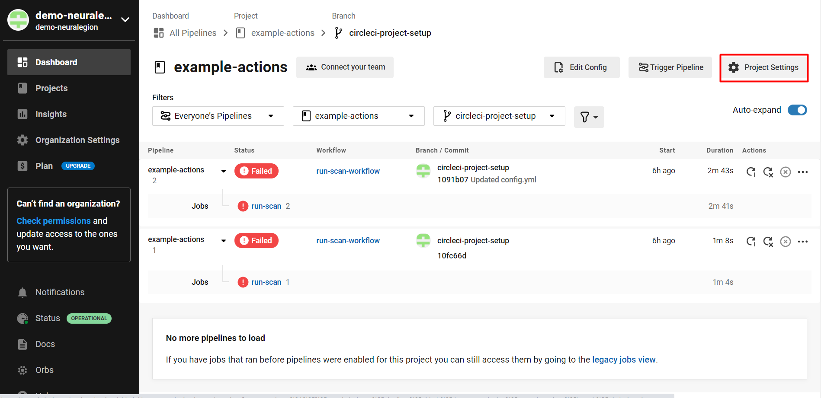Click the demo-neuralegion organization avatar

tap(18, 20)
